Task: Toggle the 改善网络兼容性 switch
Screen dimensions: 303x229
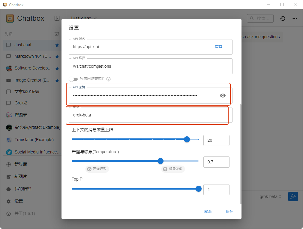Action: [73, 79]
